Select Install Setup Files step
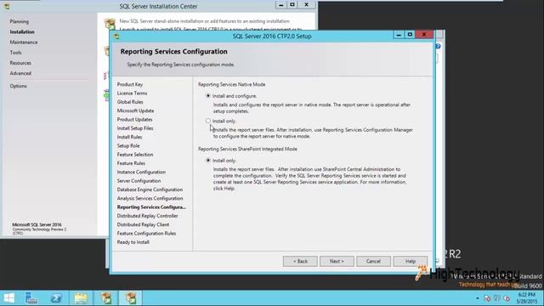The height and width of the screenshot is (306, 544). coord(135,128)
